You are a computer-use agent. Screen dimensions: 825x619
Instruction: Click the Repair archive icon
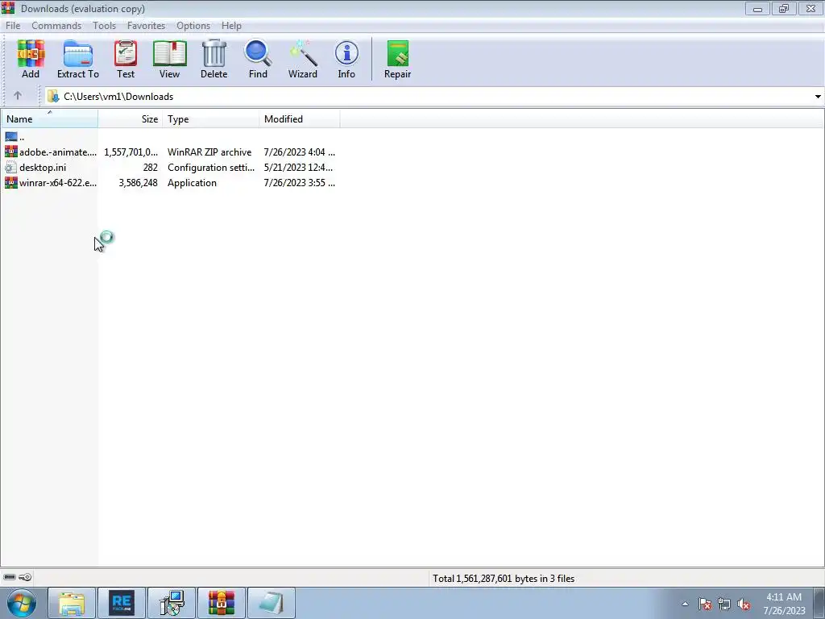(x=397, y=59)
